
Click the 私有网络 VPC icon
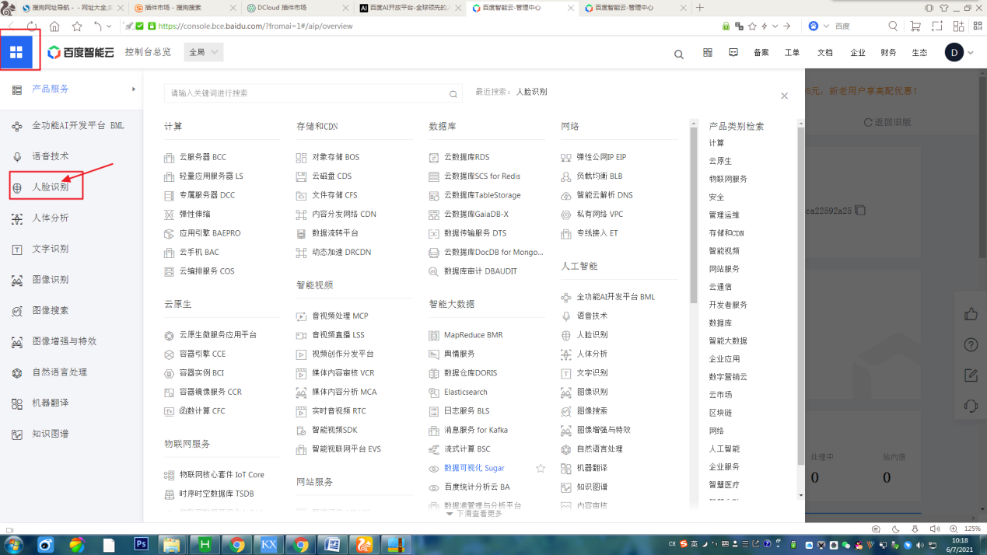point(566,215)
